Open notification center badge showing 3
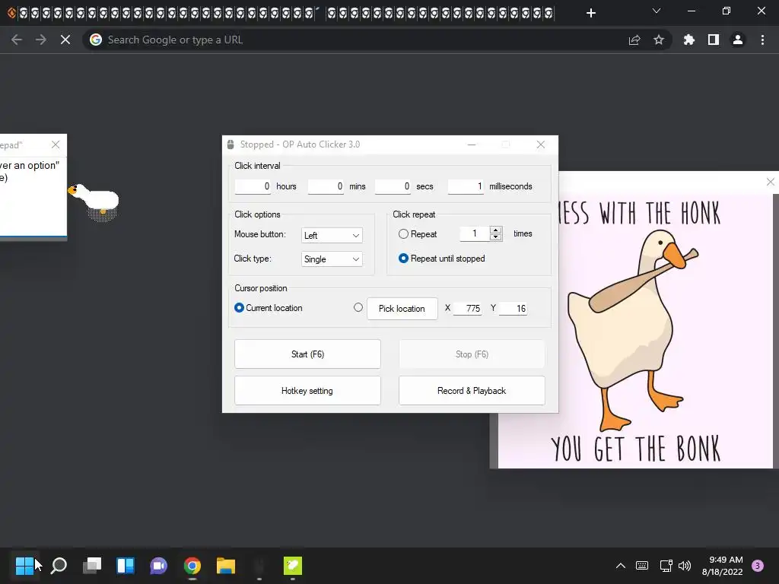 [x=758, y=565]
